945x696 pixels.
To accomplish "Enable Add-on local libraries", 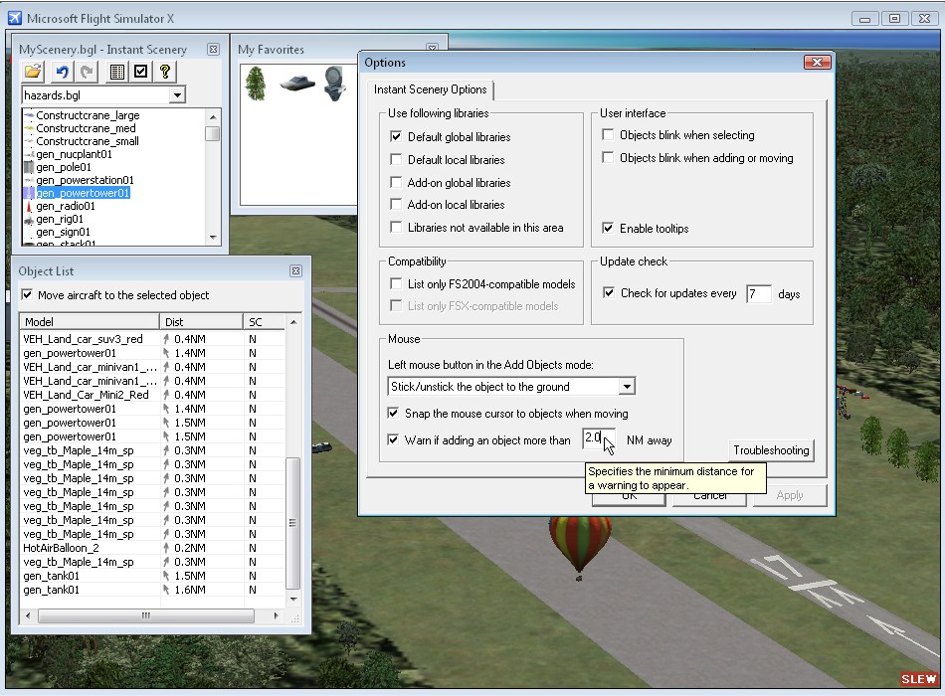I will [396, 204].
